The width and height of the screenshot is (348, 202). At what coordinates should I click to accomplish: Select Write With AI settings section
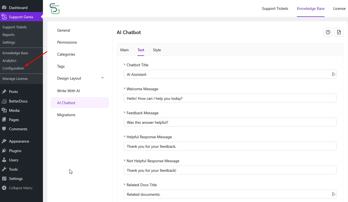coord(68,91)
